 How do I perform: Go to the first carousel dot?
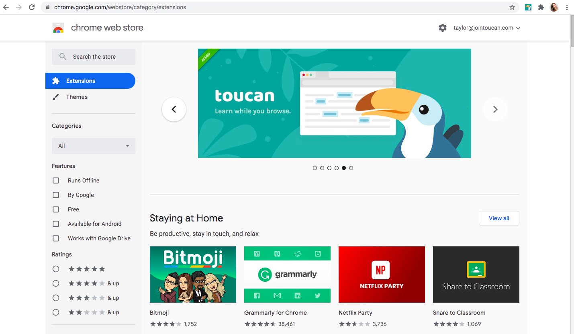315,168
